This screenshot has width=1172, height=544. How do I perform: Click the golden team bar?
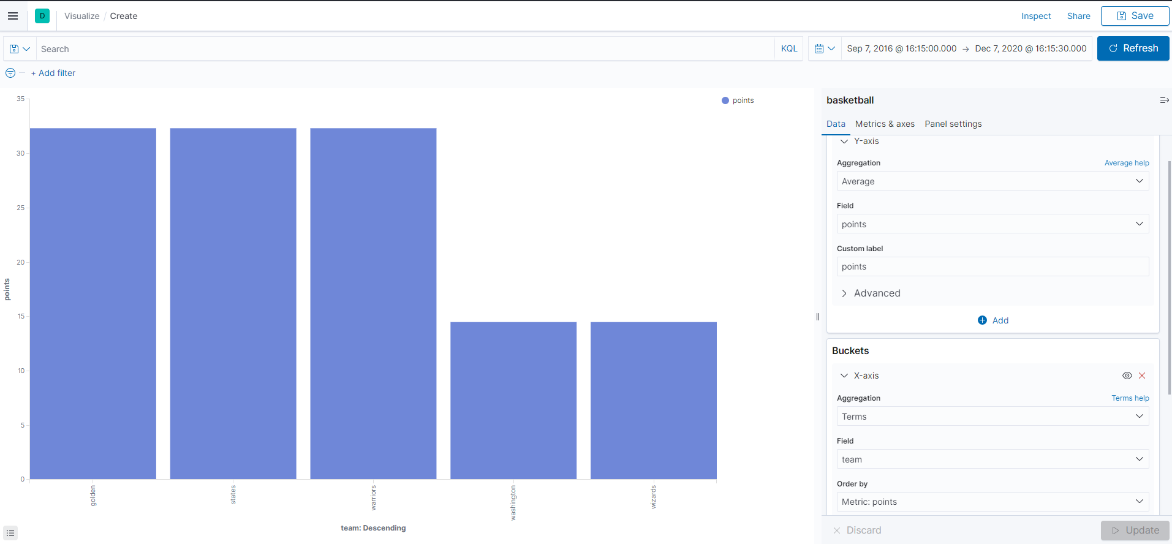[93, 303]
